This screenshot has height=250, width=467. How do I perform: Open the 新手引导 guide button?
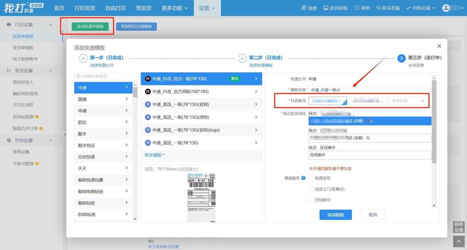(459, 227)
